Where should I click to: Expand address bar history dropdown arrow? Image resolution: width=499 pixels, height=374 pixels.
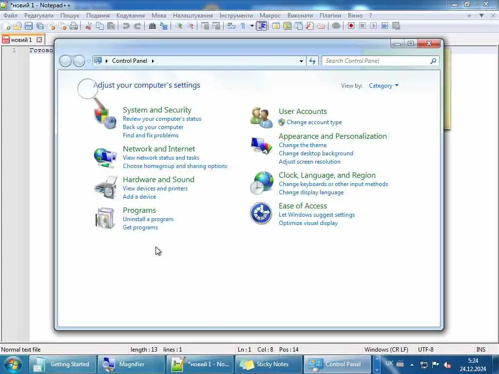pyautogui.click(x=301, y=61)
